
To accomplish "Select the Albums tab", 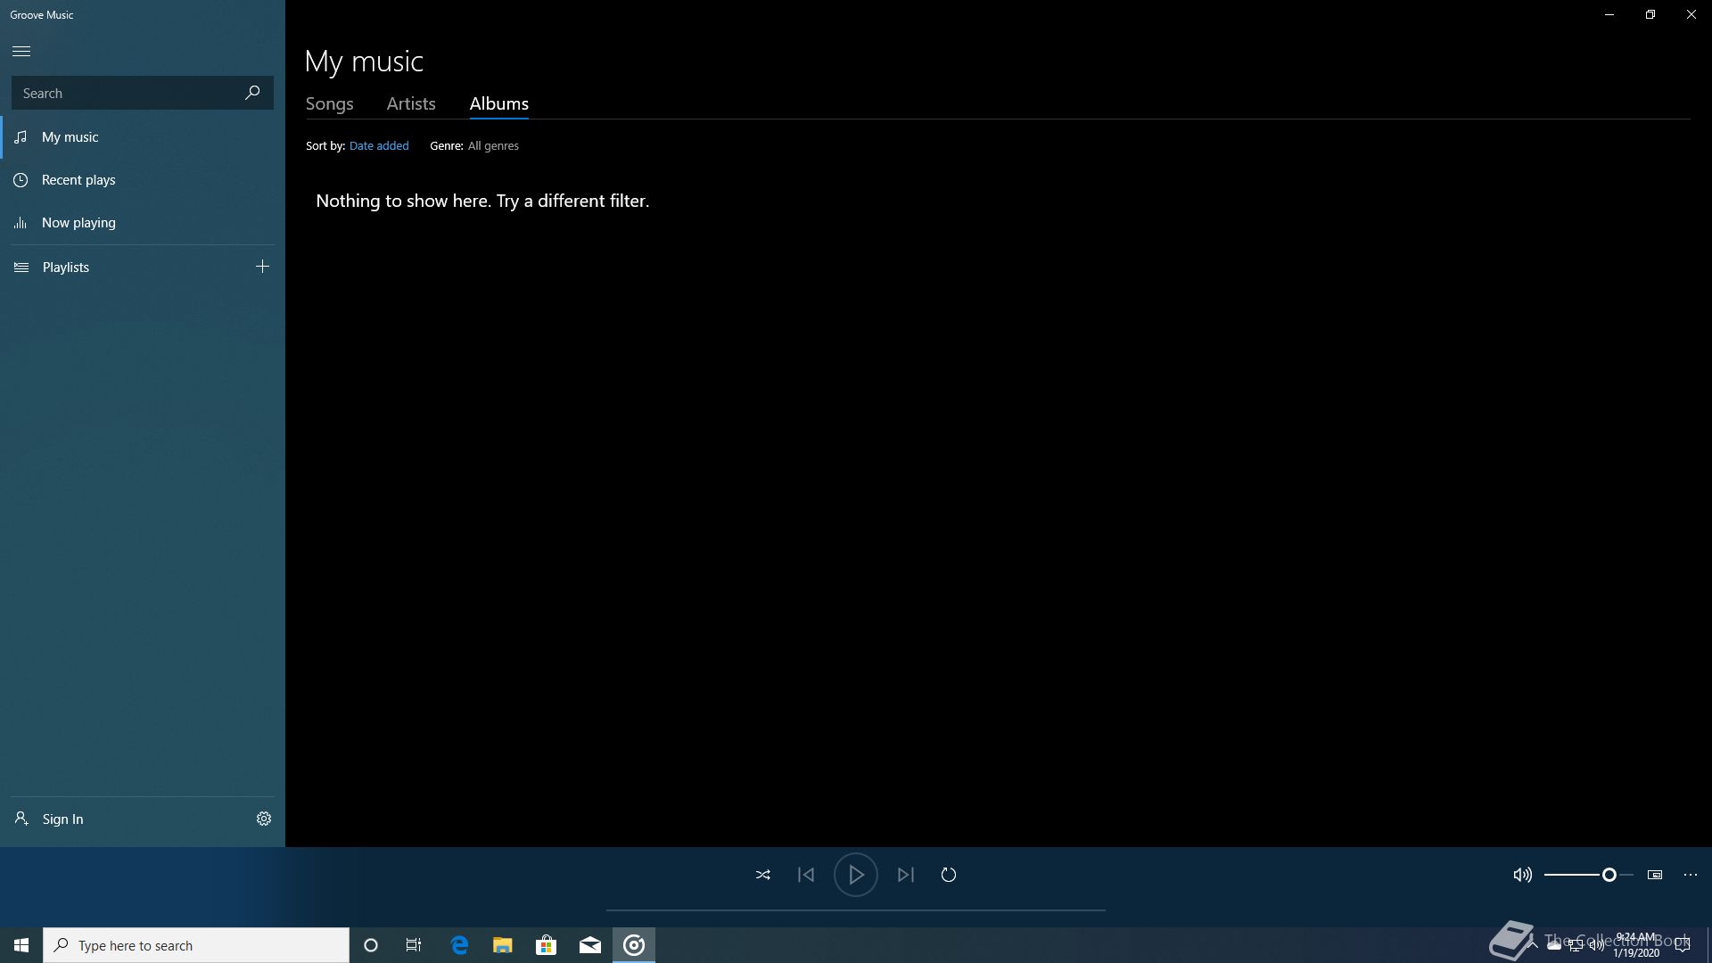I will click(499, 103).
